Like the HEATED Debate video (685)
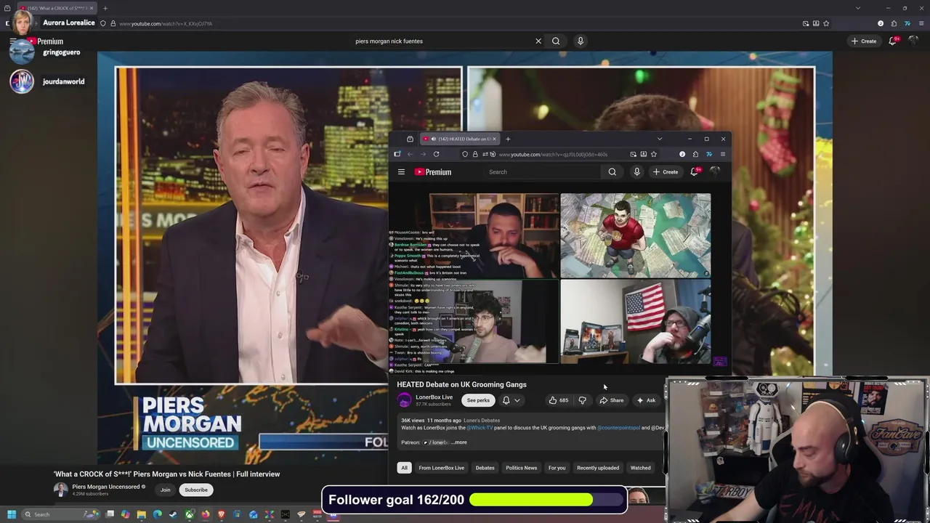This screenshot has height=523, width=930. point(559,400)
